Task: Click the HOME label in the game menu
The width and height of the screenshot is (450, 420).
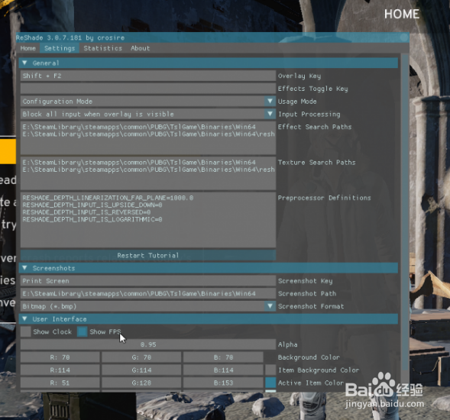Action: tap(402, 14)
